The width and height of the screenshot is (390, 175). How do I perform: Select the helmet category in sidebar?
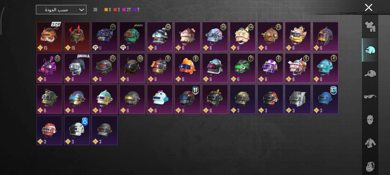click(370, 50)
